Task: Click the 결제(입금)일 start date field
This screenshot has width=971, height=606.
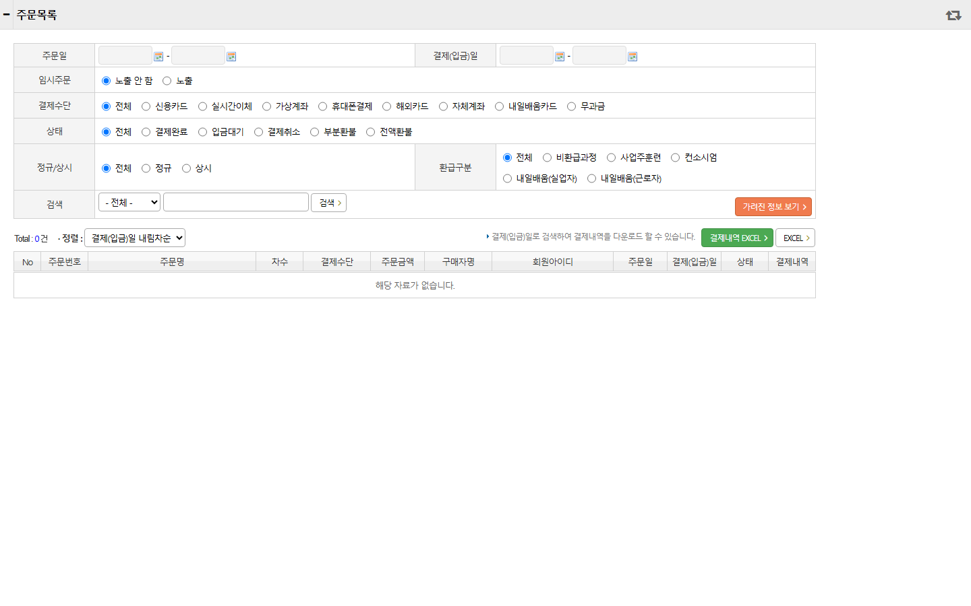Action: click(527, 55)
